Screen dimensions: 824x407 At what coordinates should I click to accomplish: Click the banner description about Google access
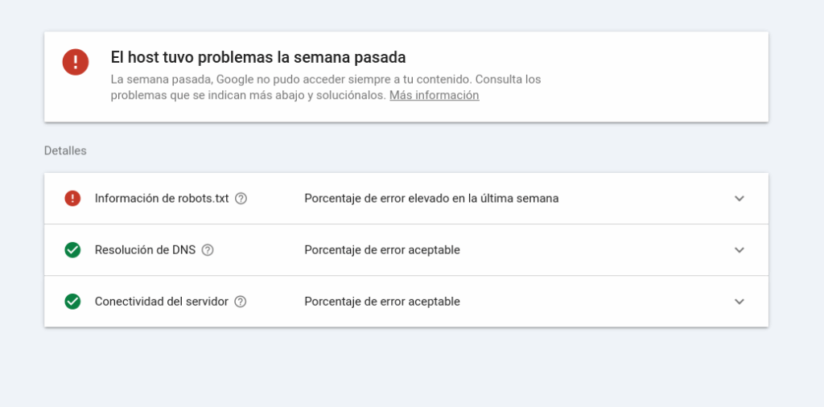[x=325, y=80]
